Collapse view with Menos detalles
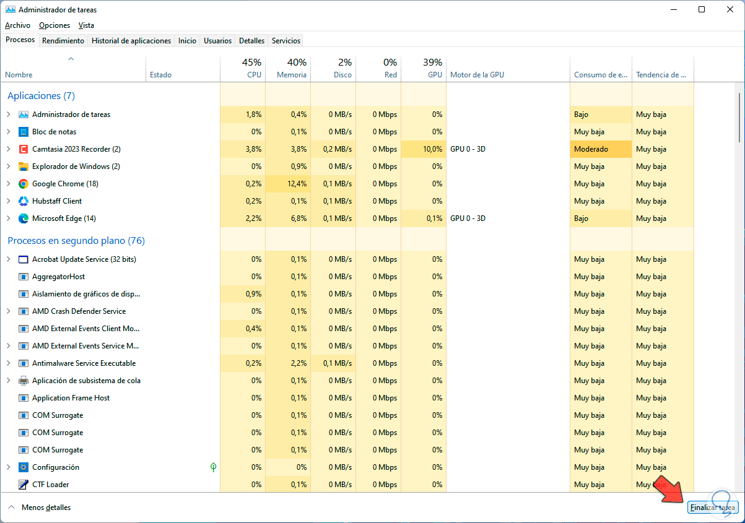The image size is (745, 523). pyautogui.click(x=40, y=508)
